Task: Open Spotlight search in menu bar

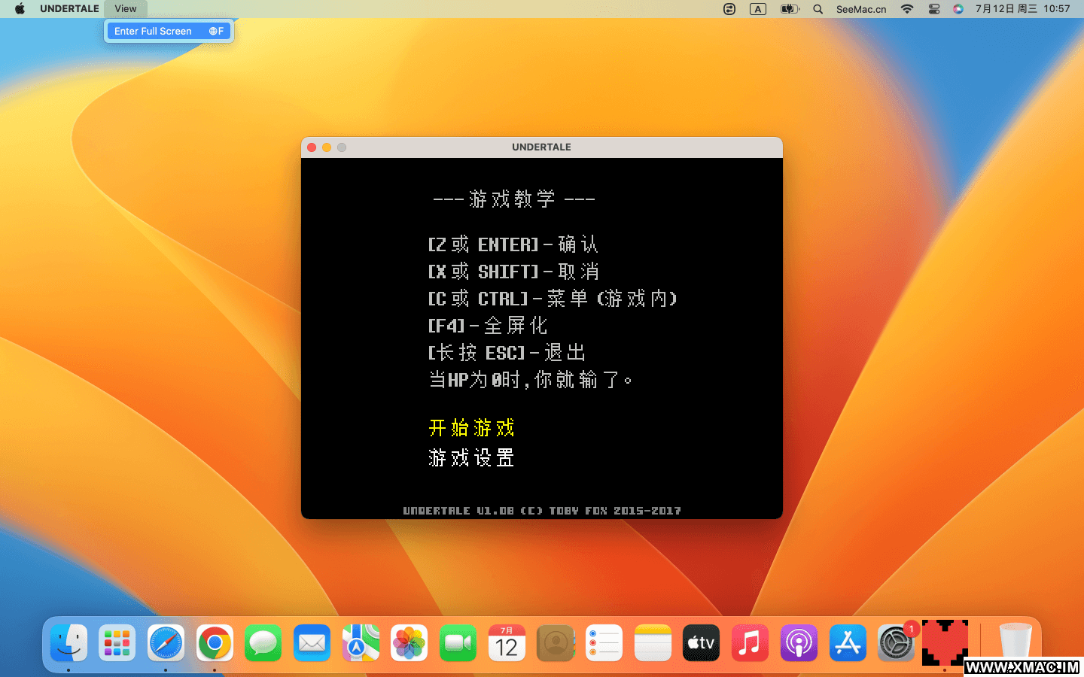Action: pyautogui.click(x=818, y=9)
